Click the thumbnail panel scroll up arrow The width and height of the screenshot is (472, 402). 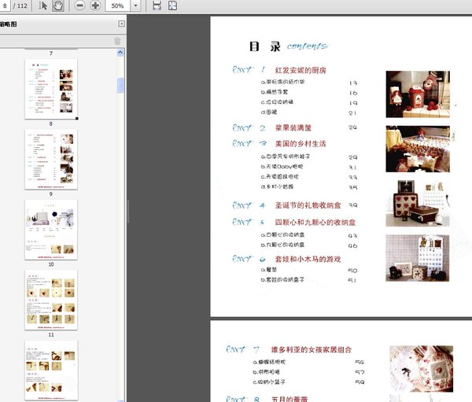pyautogui.click(x=120, y=53)
